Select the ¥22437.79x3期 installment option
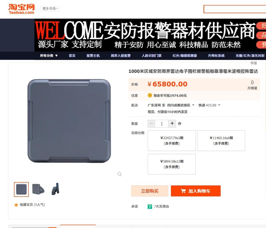 tap(172, 141)
